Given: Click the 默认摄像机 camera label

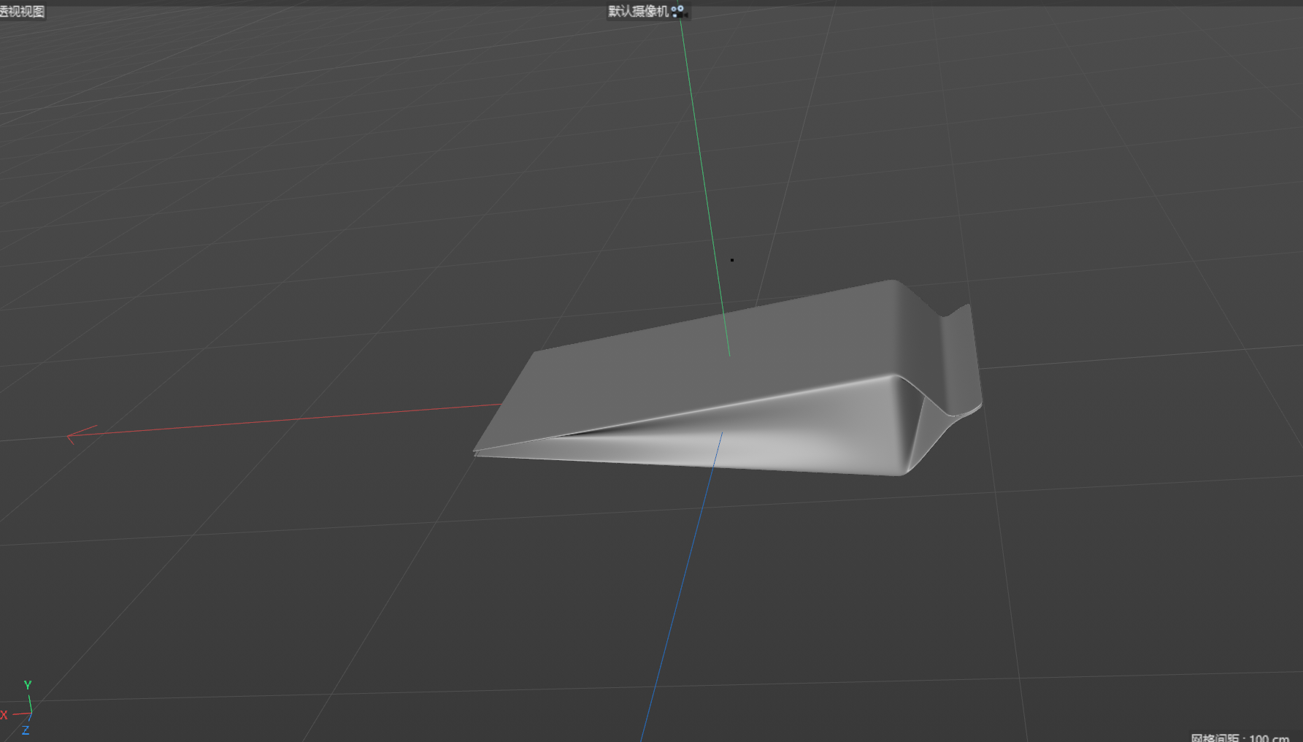Looking at the screenshot, I should [x=637, y=11].
